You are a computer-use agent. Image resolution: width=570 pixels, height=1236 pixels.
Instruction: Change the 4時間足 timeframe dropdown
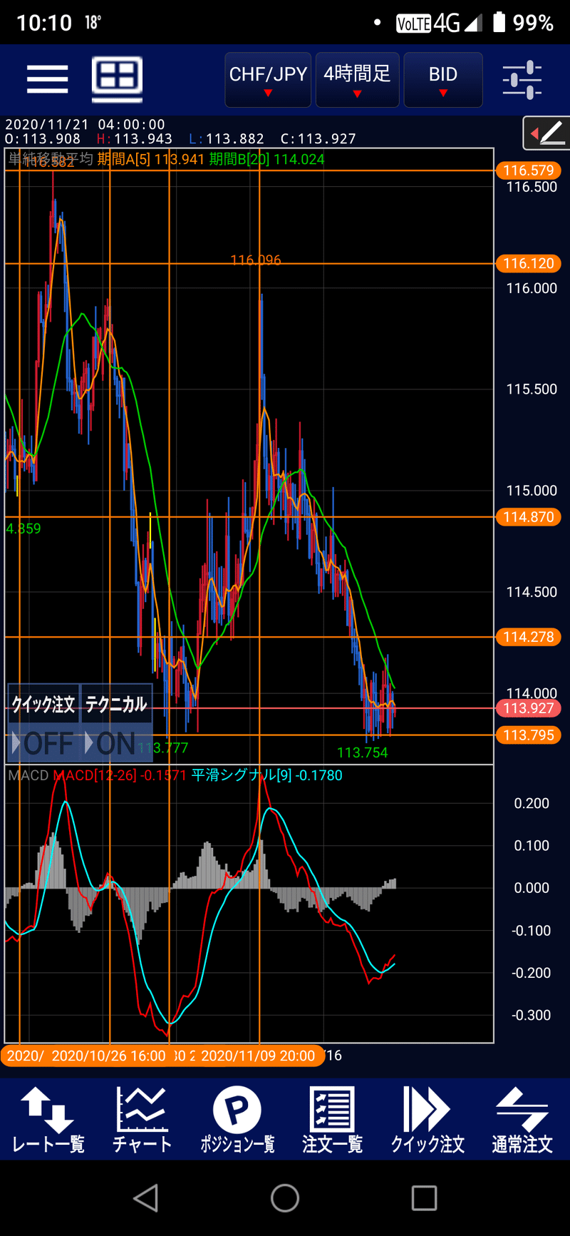click(357, 80)
